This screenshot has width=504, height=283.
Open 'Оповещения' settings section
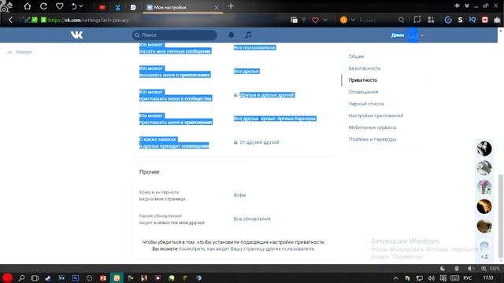coord(363,92)
